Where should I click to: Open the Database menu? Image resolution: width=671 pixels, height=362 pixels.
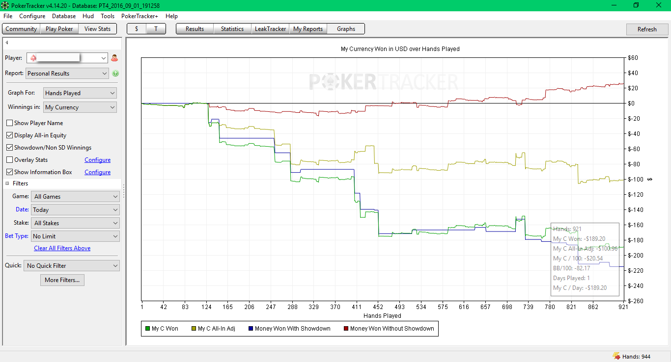click(64, 16)
